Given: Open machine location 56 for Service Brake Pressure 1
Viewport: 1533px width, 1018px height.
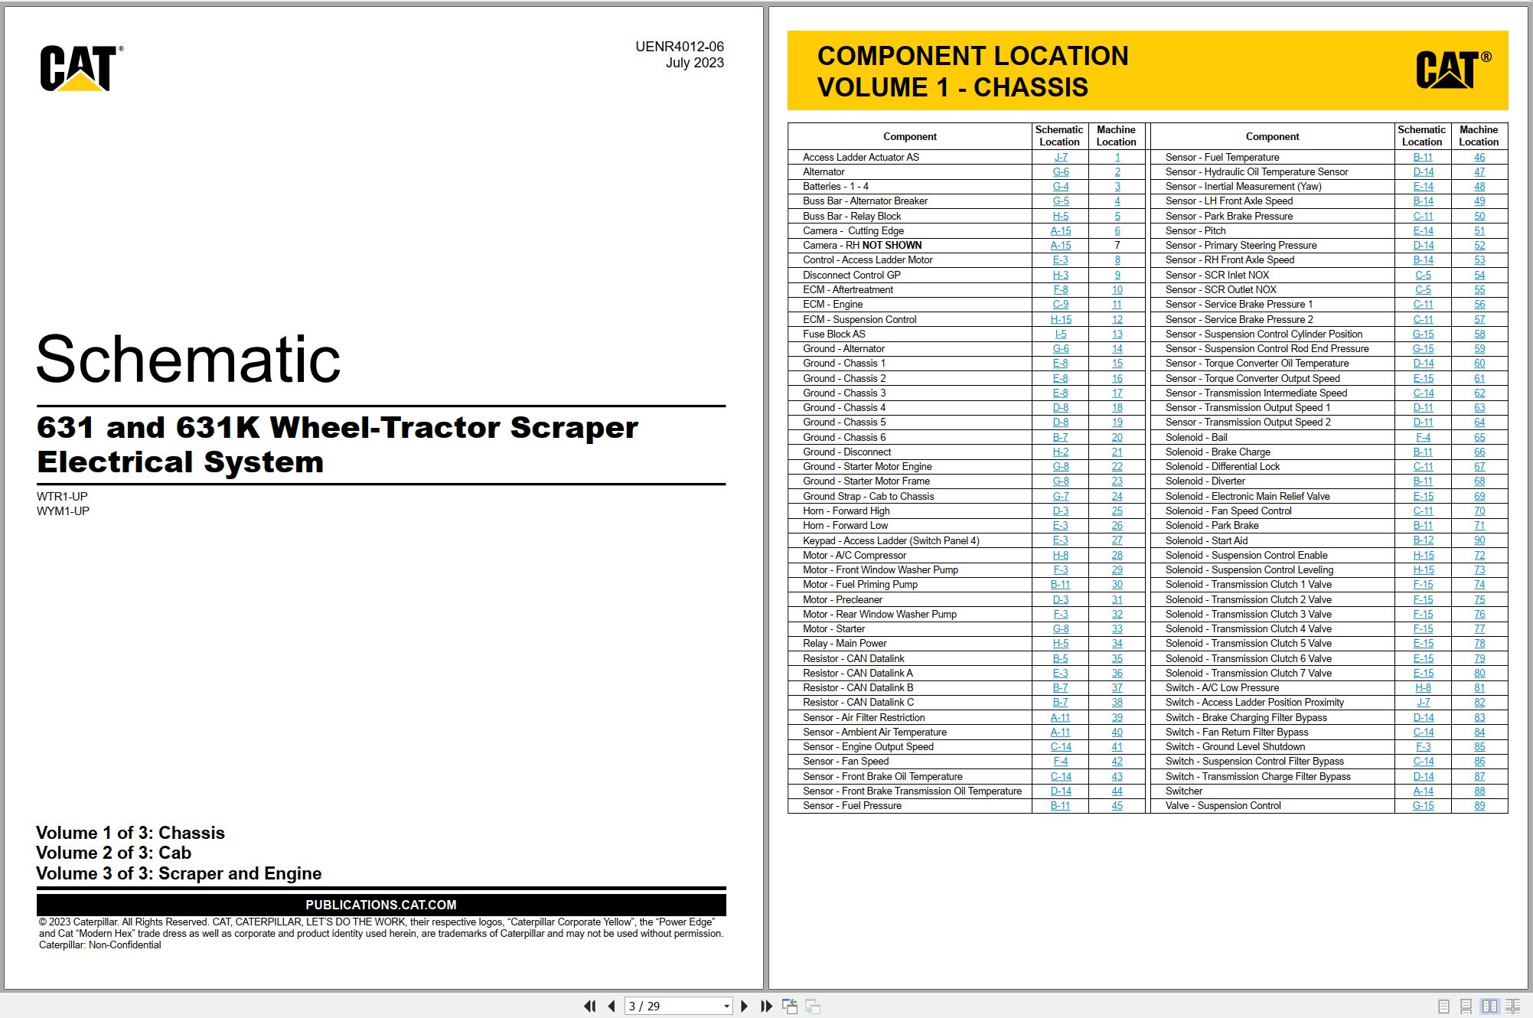Looking at the screenshot, I should (x=1479, y=304).
